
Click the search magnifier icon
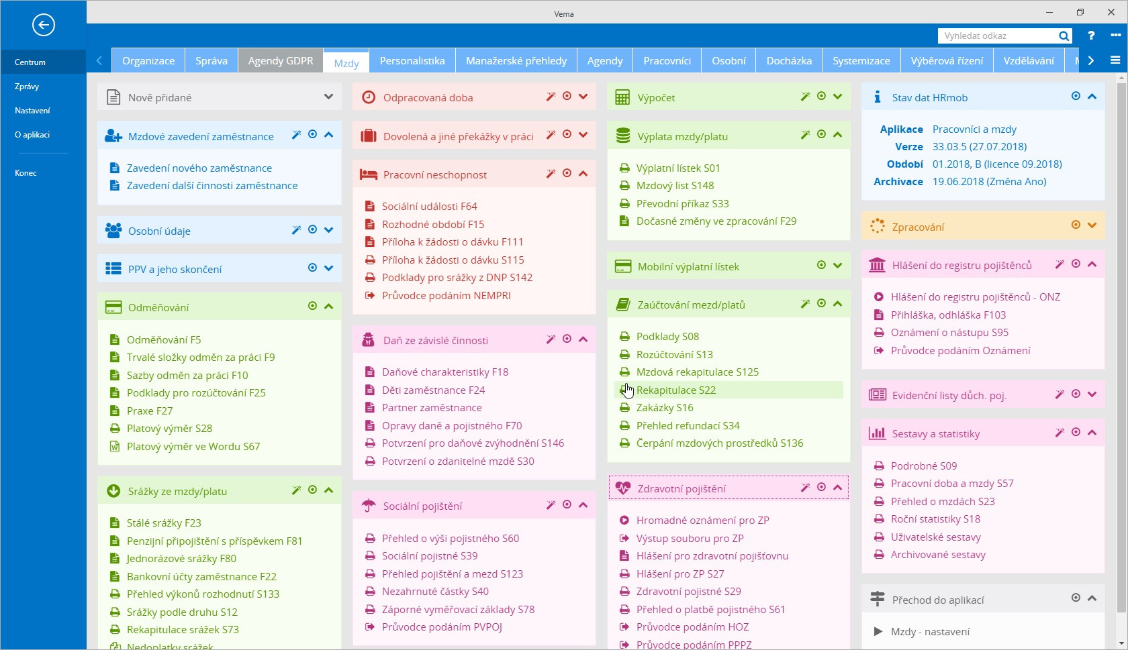[x=1064, y=36]
